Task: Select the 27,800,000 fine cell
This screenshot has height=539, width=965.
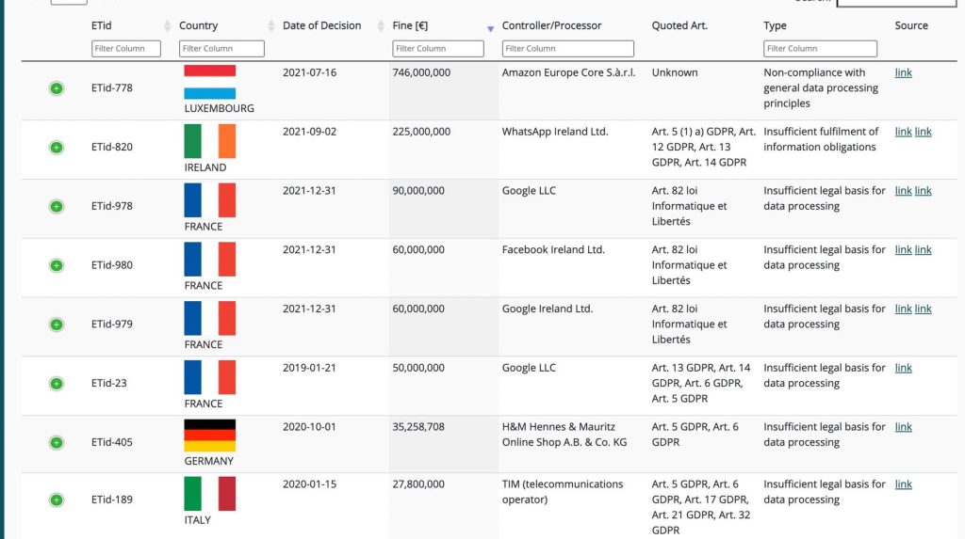Action: click(x=418, y=484)
